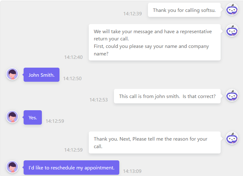Click bot avatar next to the representative message
Screen dimensions: 243x176
[232, 31]
